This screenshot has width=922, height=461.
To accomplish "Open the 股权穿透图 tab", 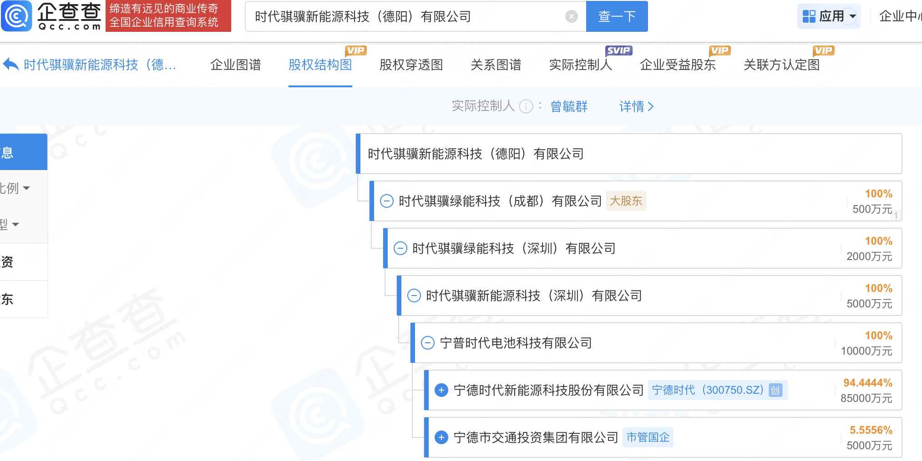I will [411, 65].
